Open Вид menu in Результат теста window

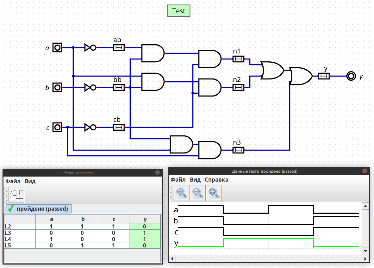pos(30,181)
